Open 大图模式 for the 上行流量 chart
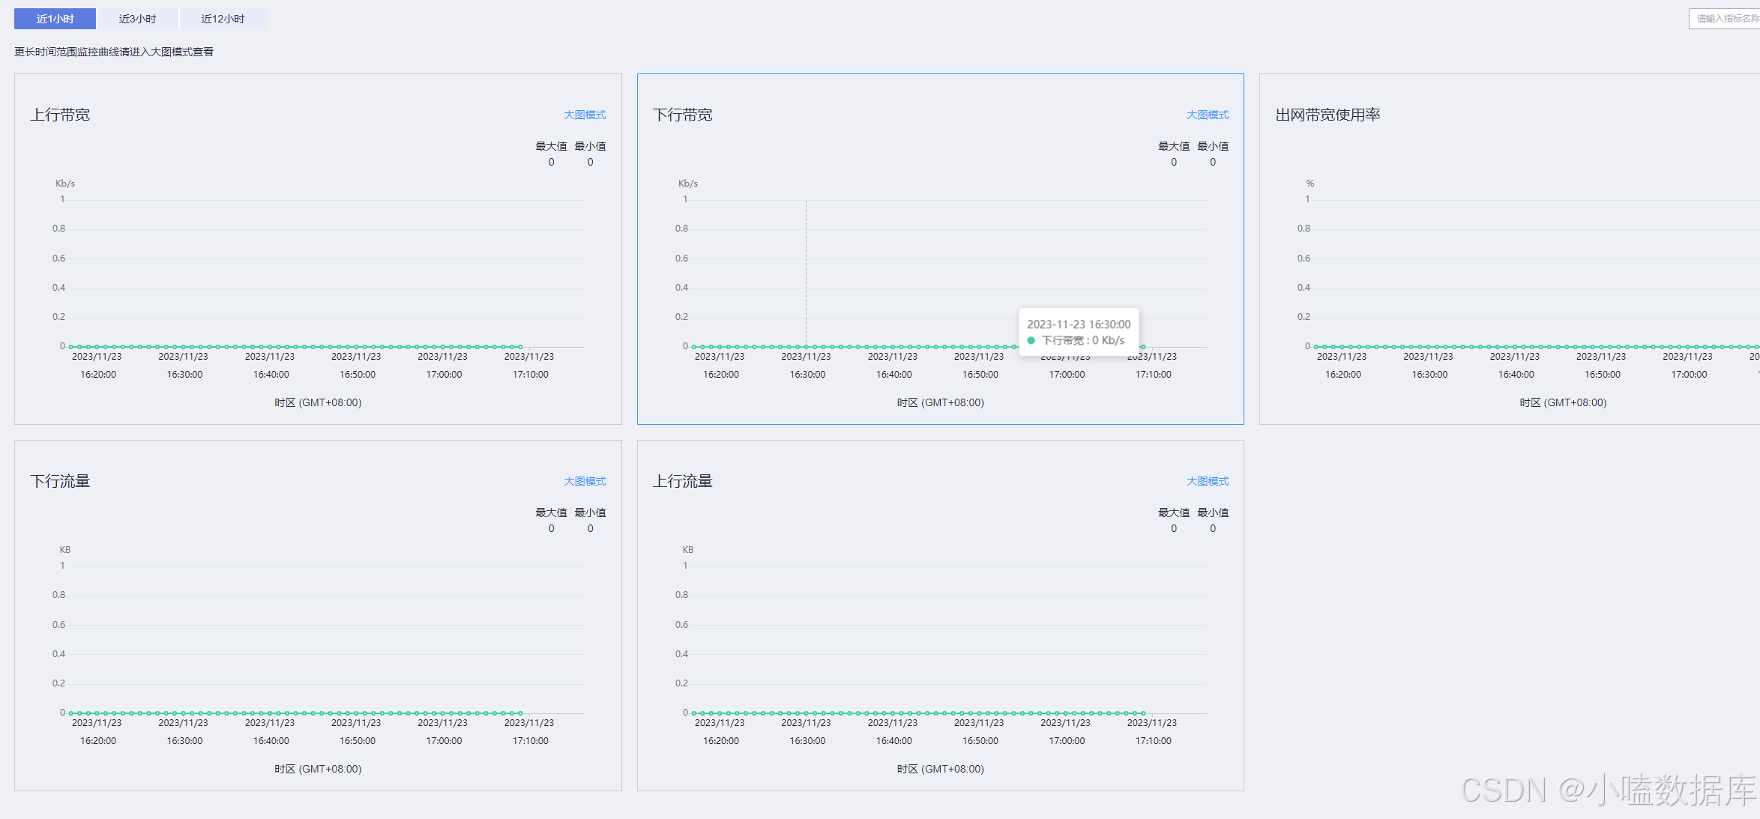The image size is (1760, 819). 1207,481
